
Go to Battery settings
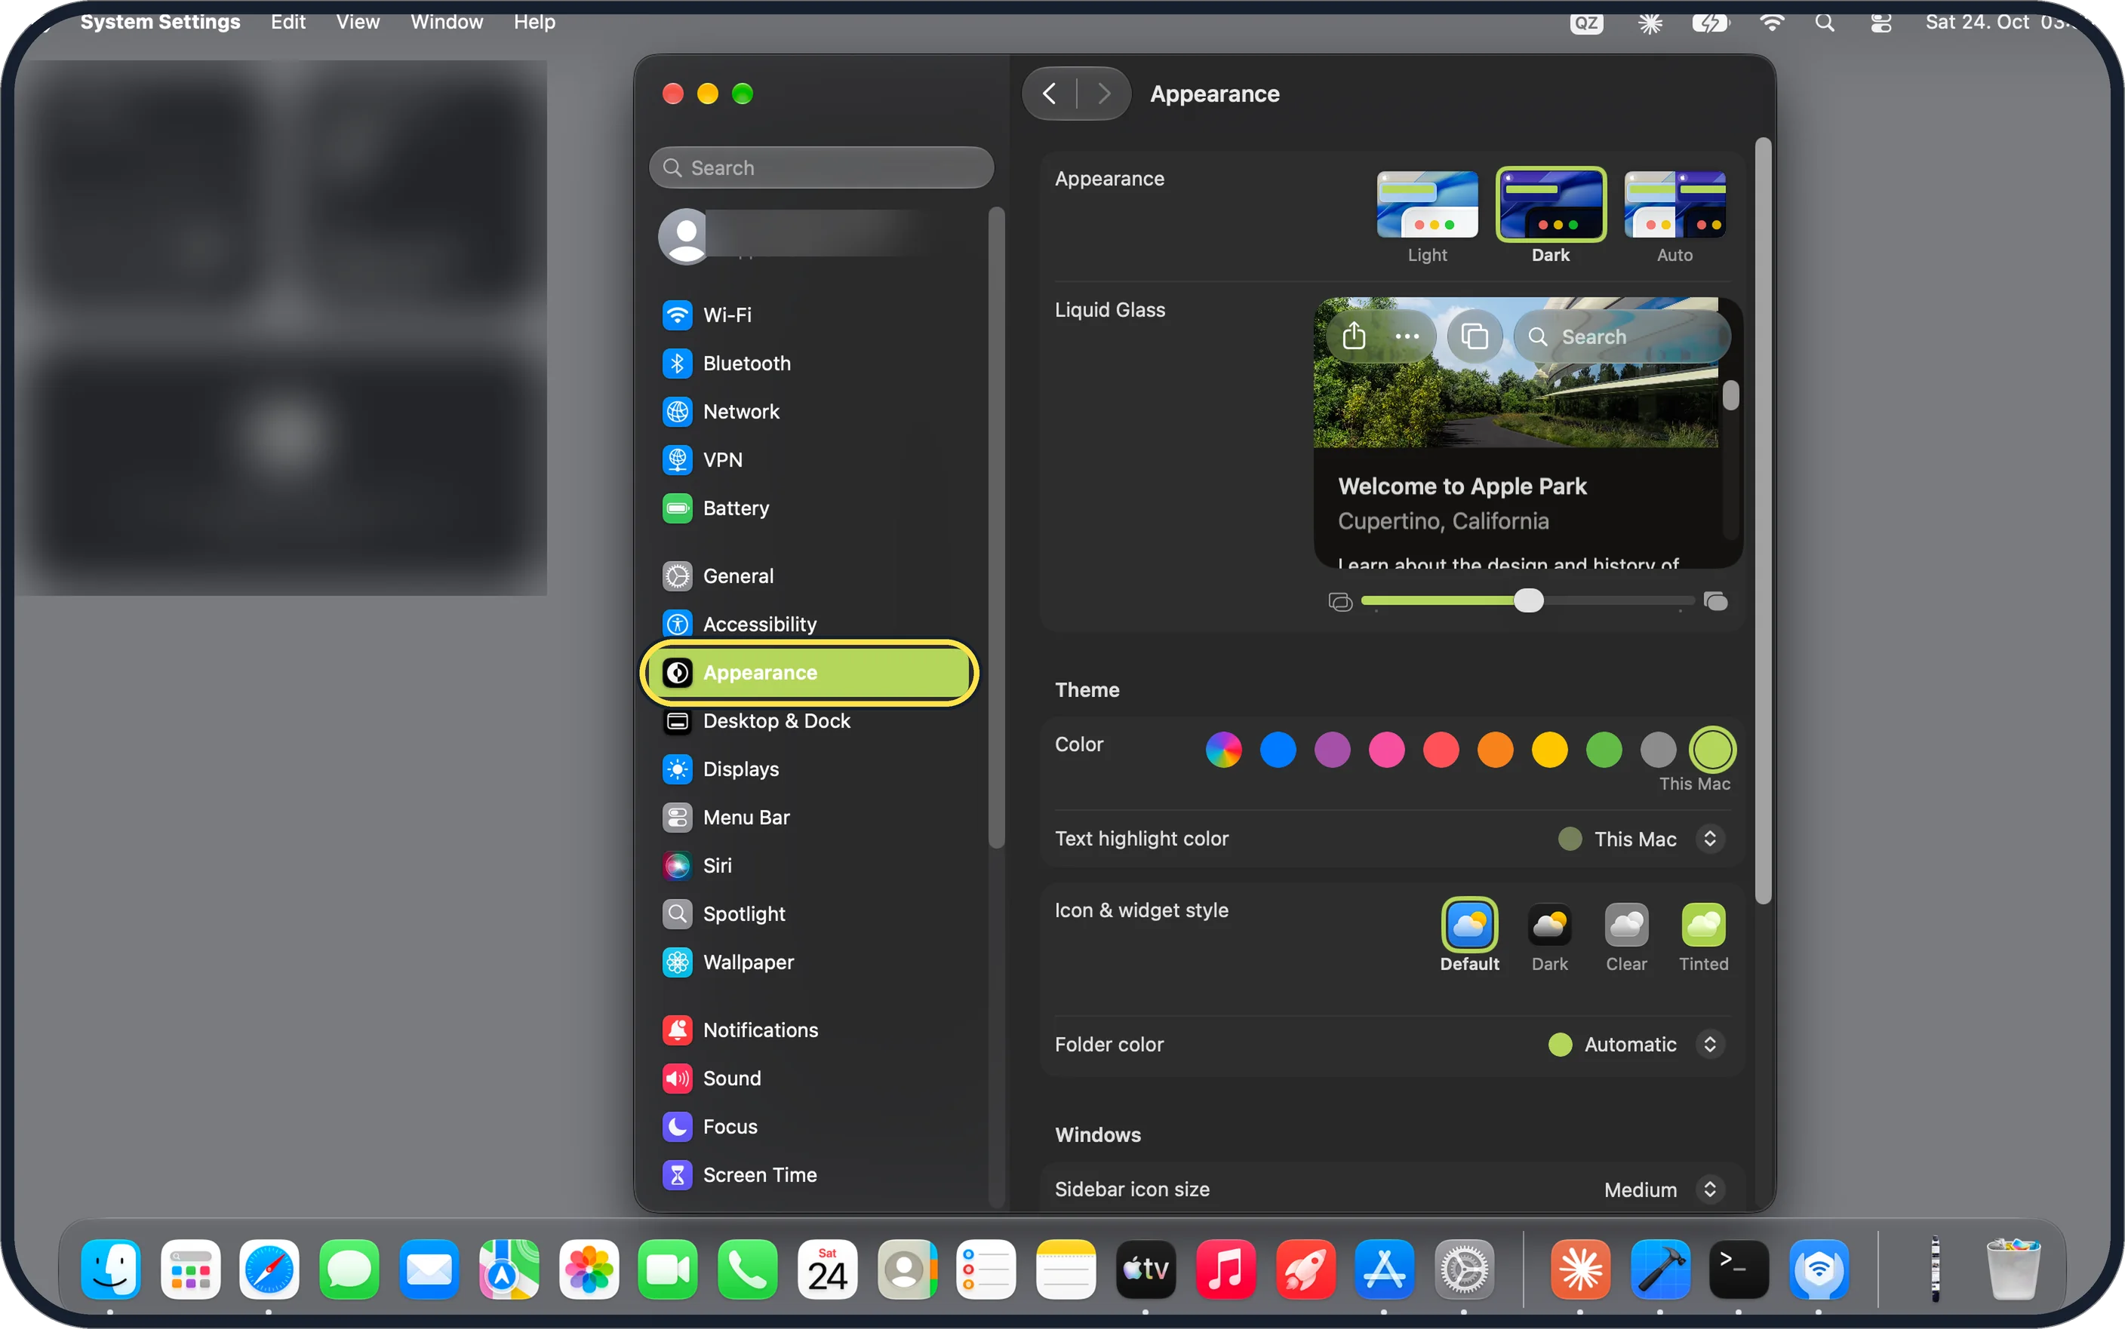pyautogui.click(x=809, y=508)
